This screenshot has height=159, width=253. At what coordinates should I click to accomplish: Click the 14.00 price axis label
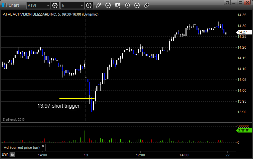click(242, 90)
